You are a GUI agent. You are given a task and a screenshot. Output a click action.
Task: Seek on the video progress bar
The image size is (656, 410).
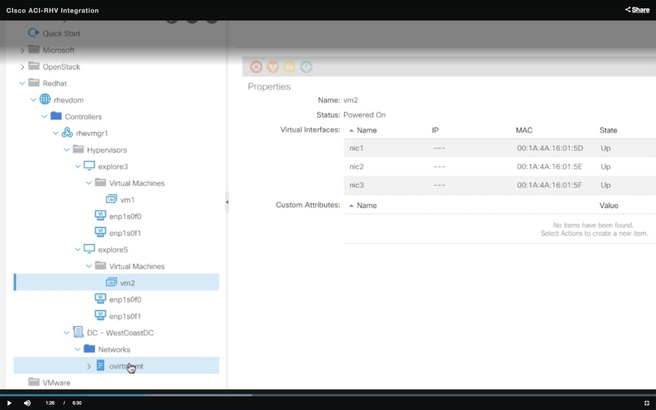click(x=328, y=395)
